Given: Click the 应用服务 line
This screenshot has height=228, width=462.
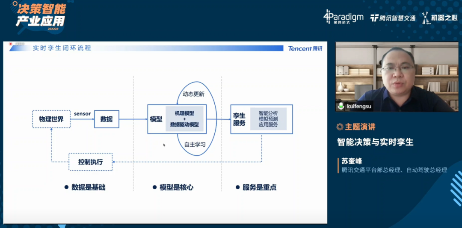Looking at the screenshot, I should pos(268,124).
